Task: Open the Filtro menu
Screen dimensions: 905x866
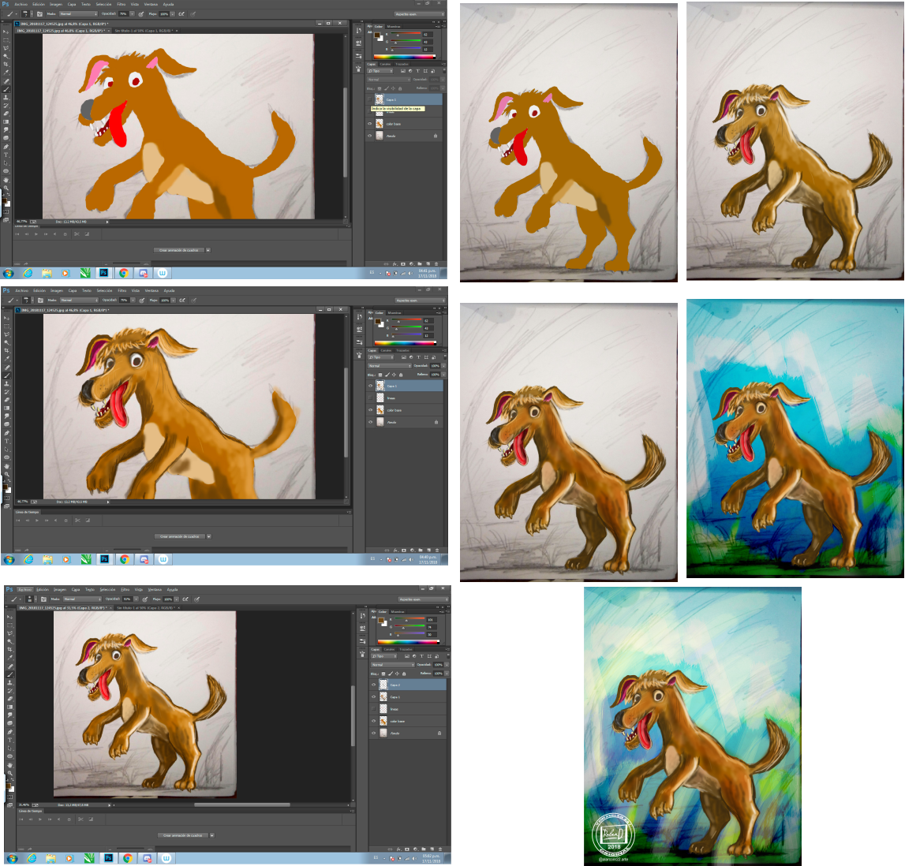Action: coord(121,5)
